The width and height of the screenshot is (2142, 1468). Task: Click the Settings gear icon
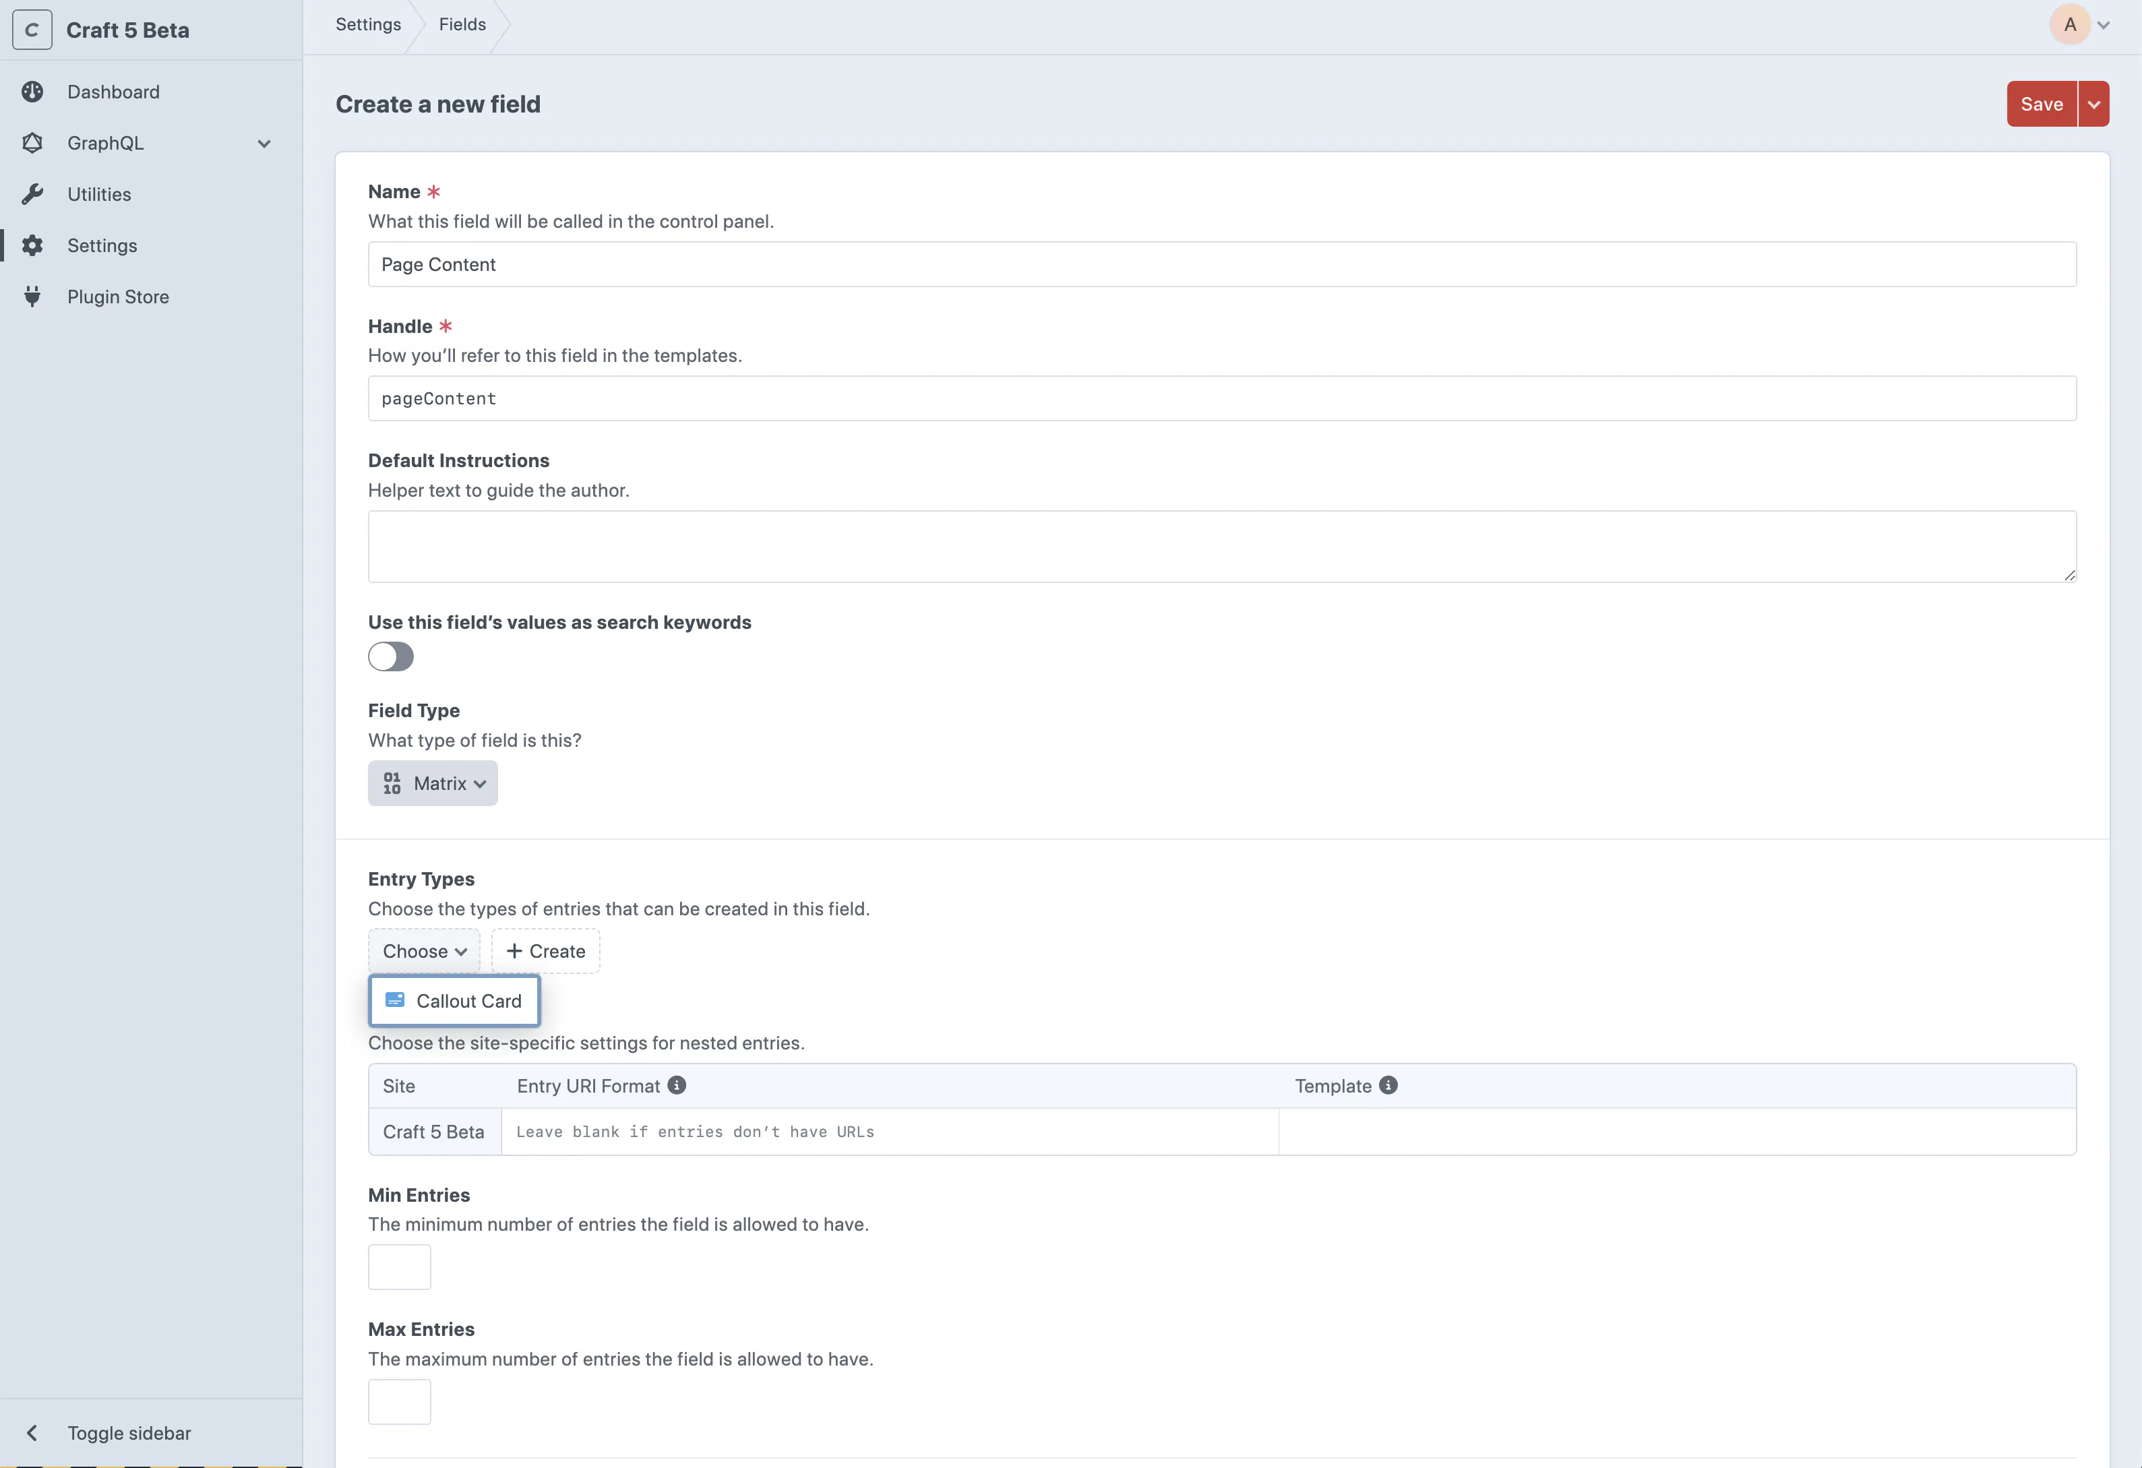point(32,245)
